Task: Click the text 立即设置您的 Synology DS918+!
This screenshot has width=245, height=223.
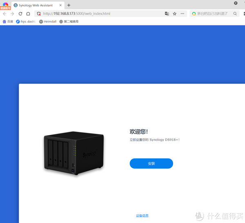Action: [x=154, y=140]
